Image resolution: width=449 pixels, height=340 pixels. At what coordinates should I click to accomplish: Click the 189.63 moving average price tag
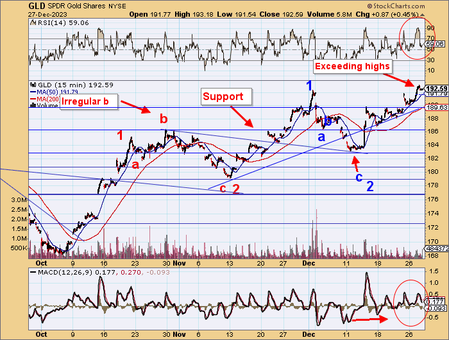click(437, 107)
